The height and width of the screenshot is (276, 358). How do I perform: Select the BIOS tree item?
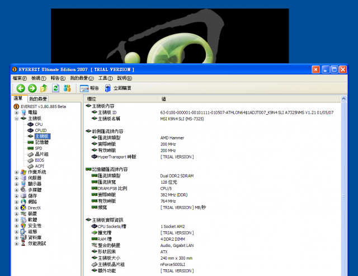(39, 160)
